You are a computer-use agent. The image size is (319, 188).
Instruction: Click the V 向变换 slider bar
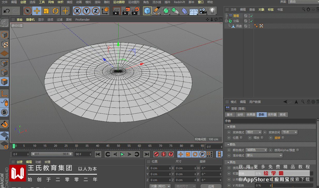tap(292, 185)
